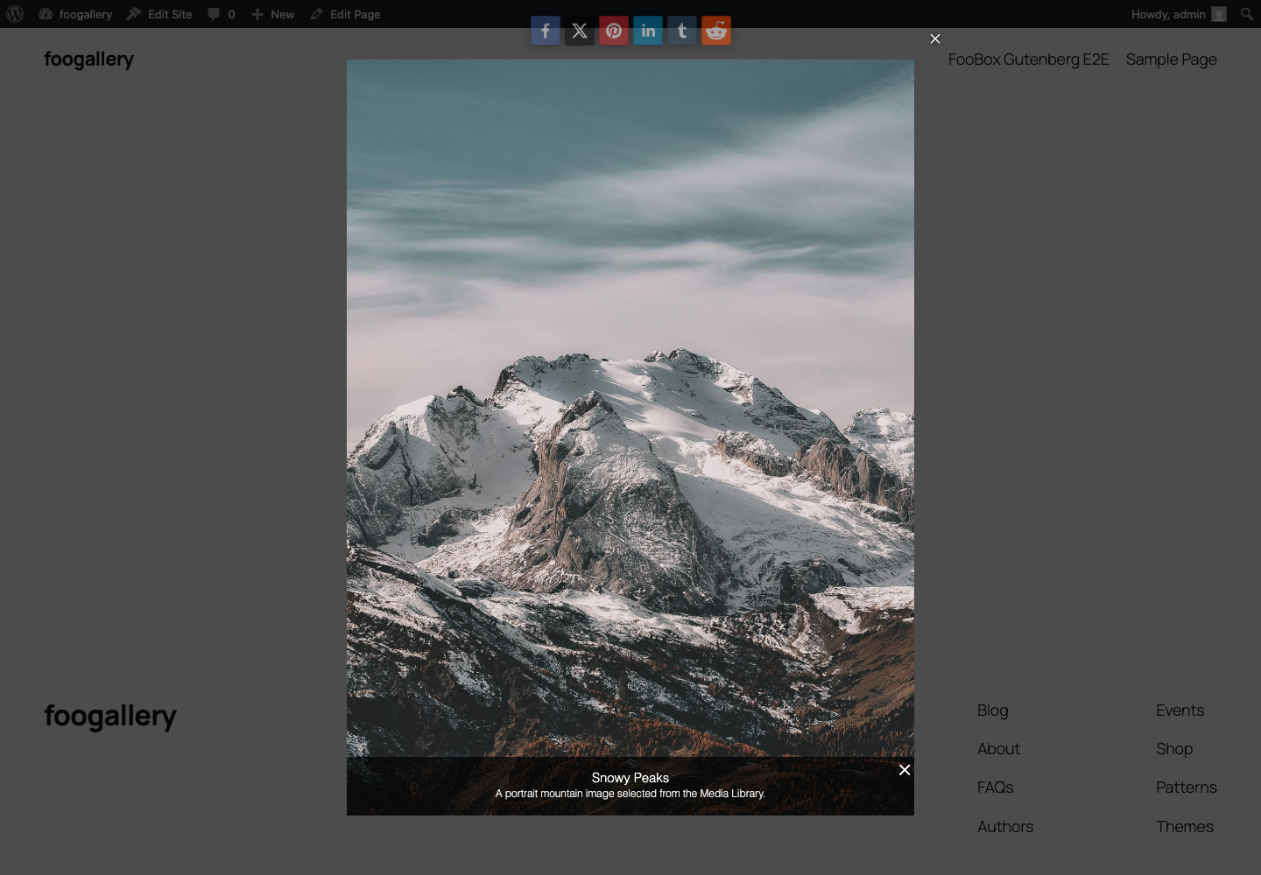Screen dimensions: 1261x875
Task: Open the Sample Page link
Action: (x=1171, y=59)
